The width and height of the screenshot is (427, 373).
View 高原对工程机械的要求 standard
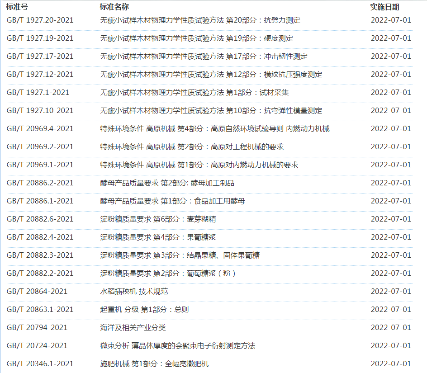click(x=192, y=146)
